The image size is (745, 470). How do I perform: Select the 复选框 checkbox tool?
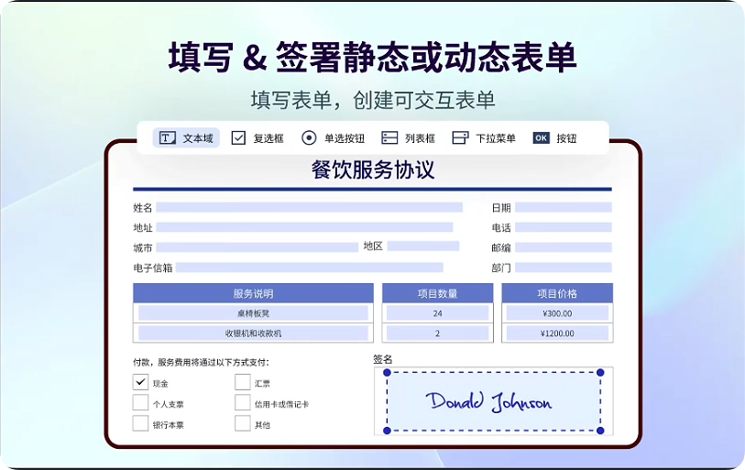click(x=257, y=138)
